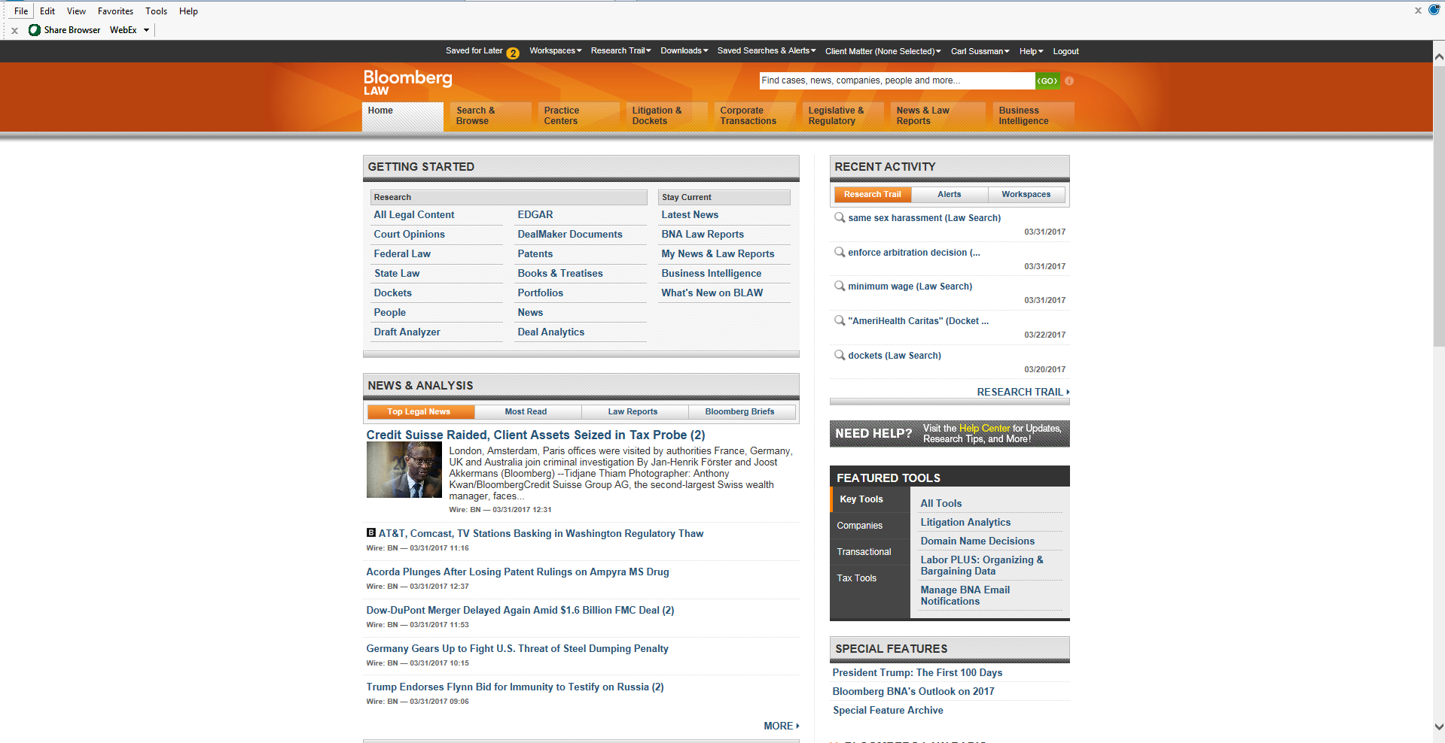This screenshot has height=743, width=1445.
Task: Open the Downloads dropdown
Action: pos(684,50)
